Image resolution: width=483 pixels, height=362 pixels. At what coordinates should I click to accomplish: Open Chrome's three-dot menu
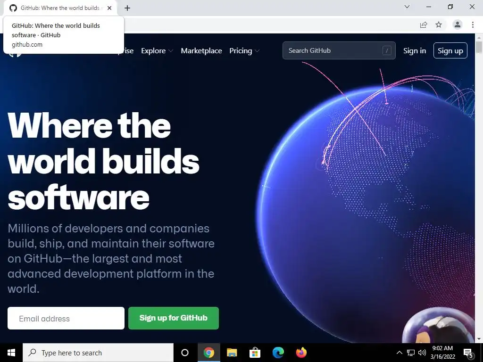pyautogui.click(x=473, y=25)
